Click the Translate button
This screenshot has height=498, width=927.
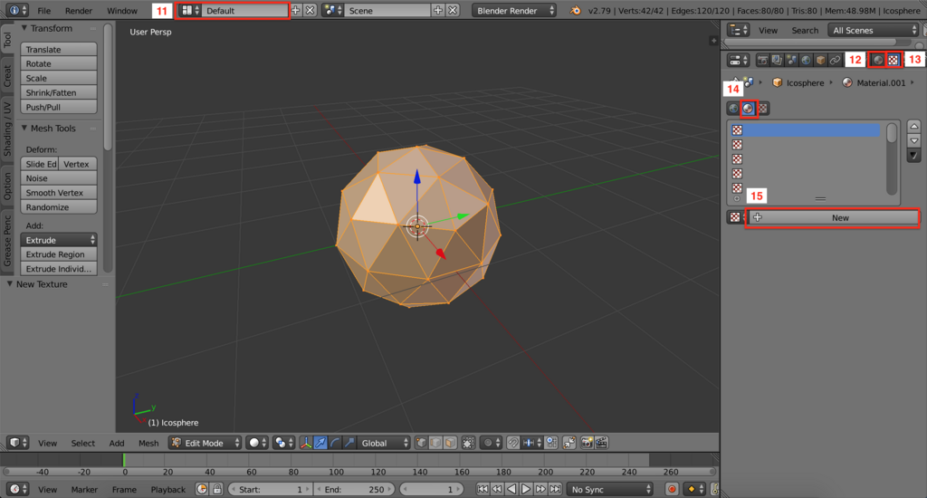(x=59, y=49)
